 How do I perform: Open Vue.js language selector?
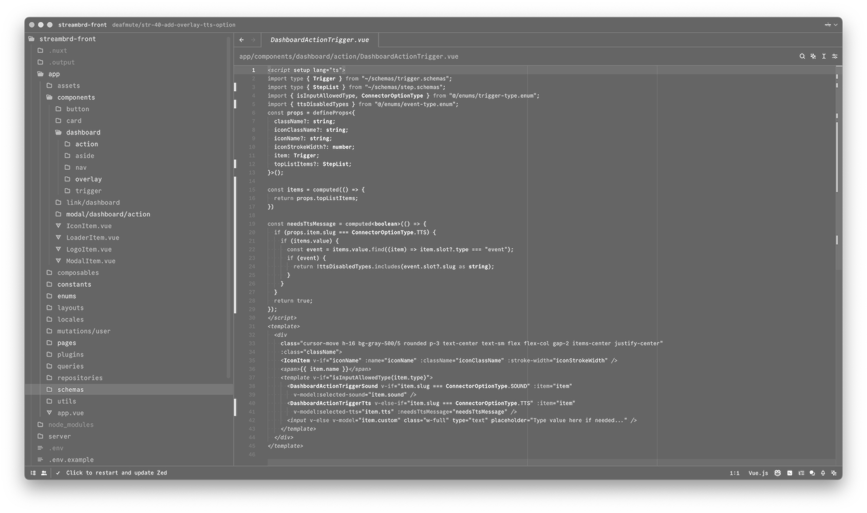coord(758,473)
